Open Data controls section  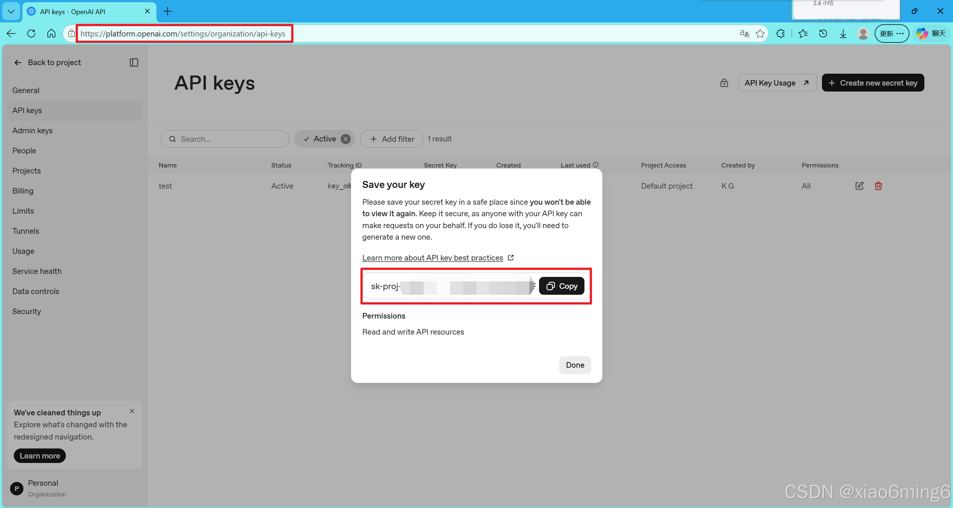click(x=74, y=291)
